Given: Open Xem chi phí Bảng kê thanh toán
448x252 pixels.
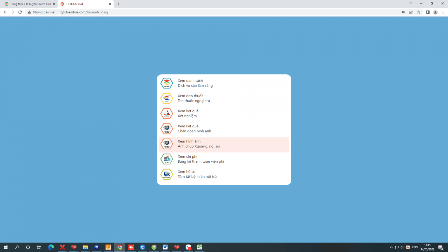Looking at the screenshot, I should (201, 159).
